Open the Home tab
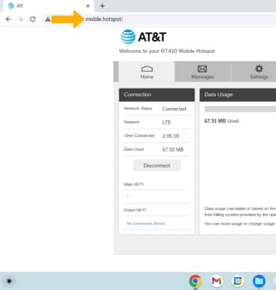The image size is (276, 290). [x=147, y=72]
